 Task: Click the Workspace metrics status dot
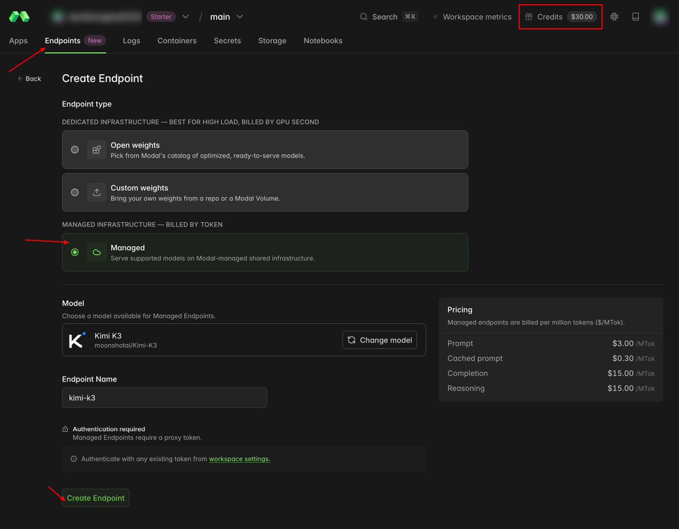[x=435, y=17]
